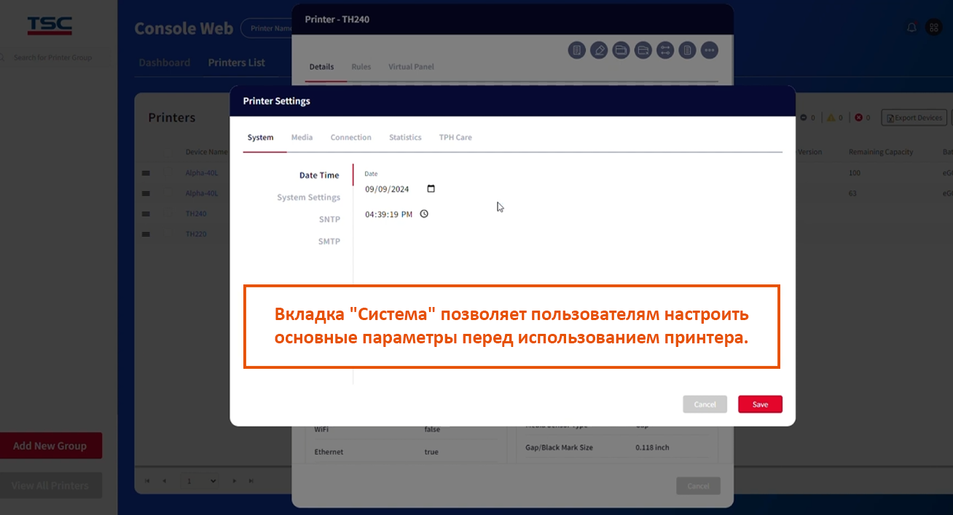Switch to the TPH Care tab
Screen dimensions: 953x515
(455, 137)
